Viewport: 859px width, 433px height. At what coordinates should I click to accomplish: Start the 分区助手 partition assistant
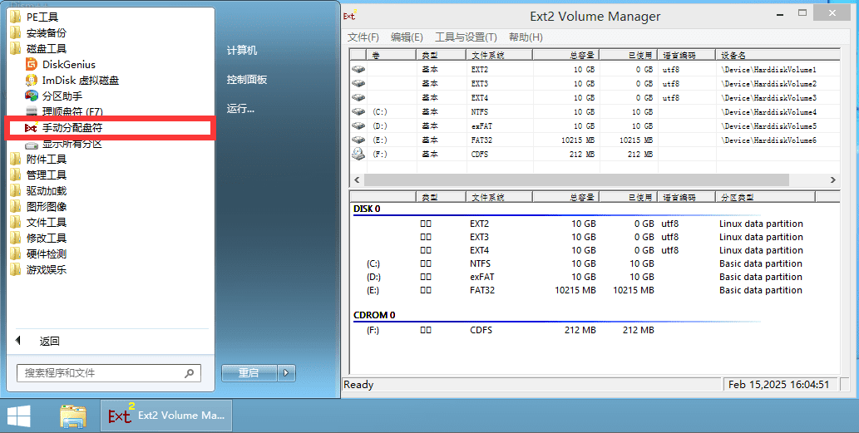54,96
